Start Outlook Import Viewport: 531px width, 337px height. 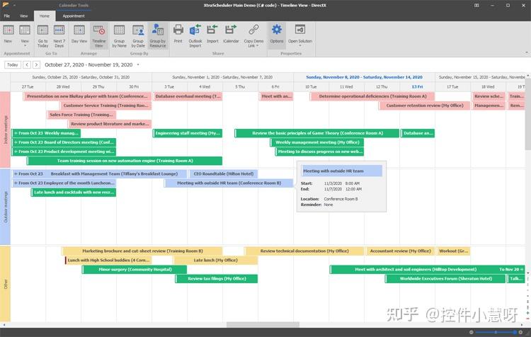[195, 35]
